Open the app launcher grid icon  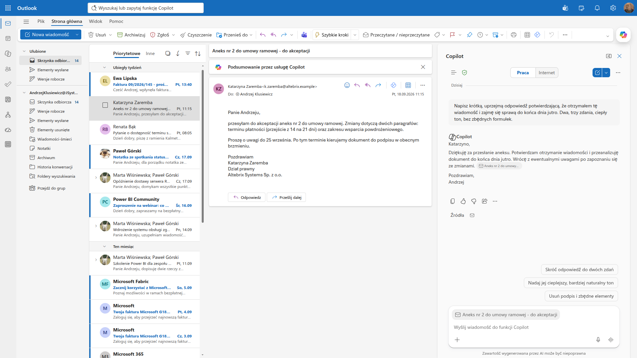[8, 8]
